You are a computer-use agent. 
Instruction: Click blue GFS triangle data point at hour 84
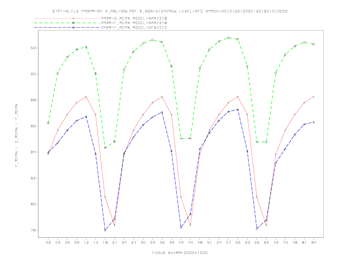[313, 122]
